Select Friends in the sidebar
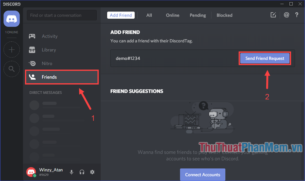Screen dimensions: 305x181 click(49, 77)
